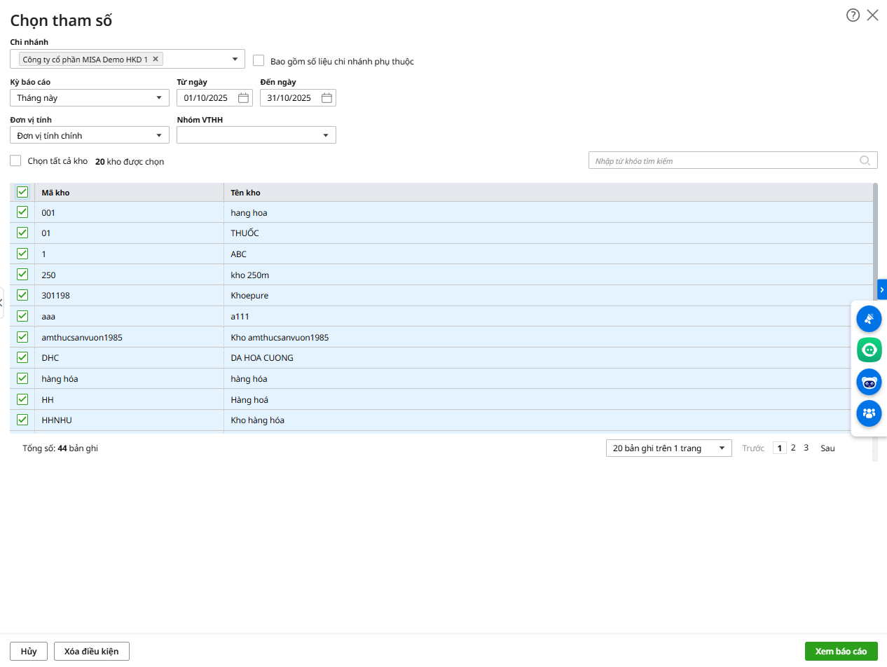
Task: Open the robot assistant icon
Action: click(869, 382)
